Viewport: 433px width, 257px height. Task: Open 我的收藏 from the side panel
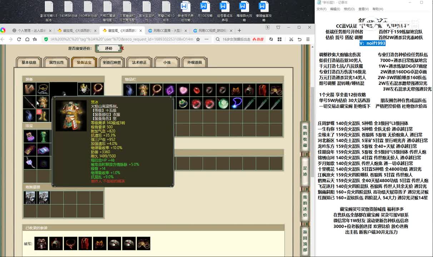coord(305,137)
